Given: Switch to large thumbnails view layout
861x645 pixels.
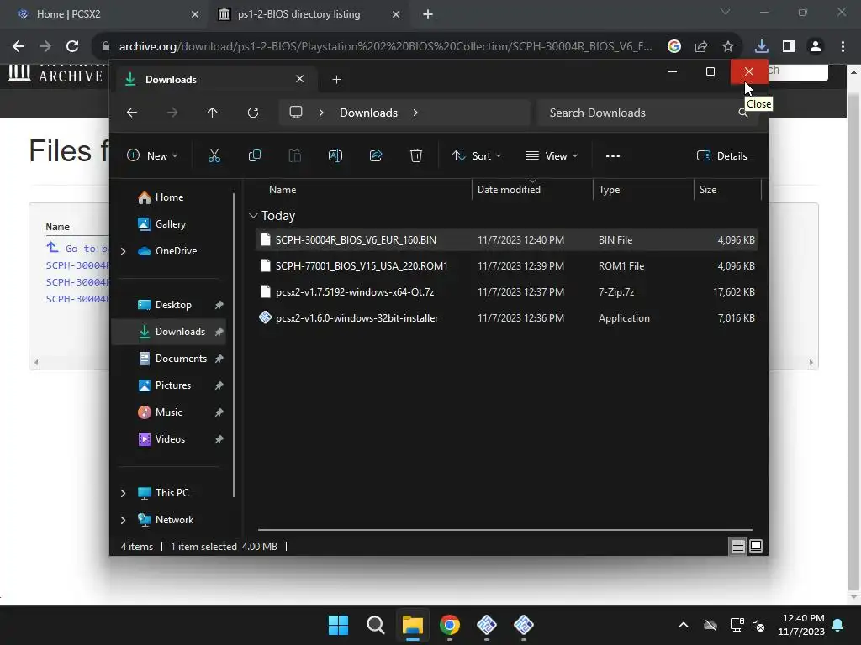Looking at the screenshot, I should (x=756, y=546).
